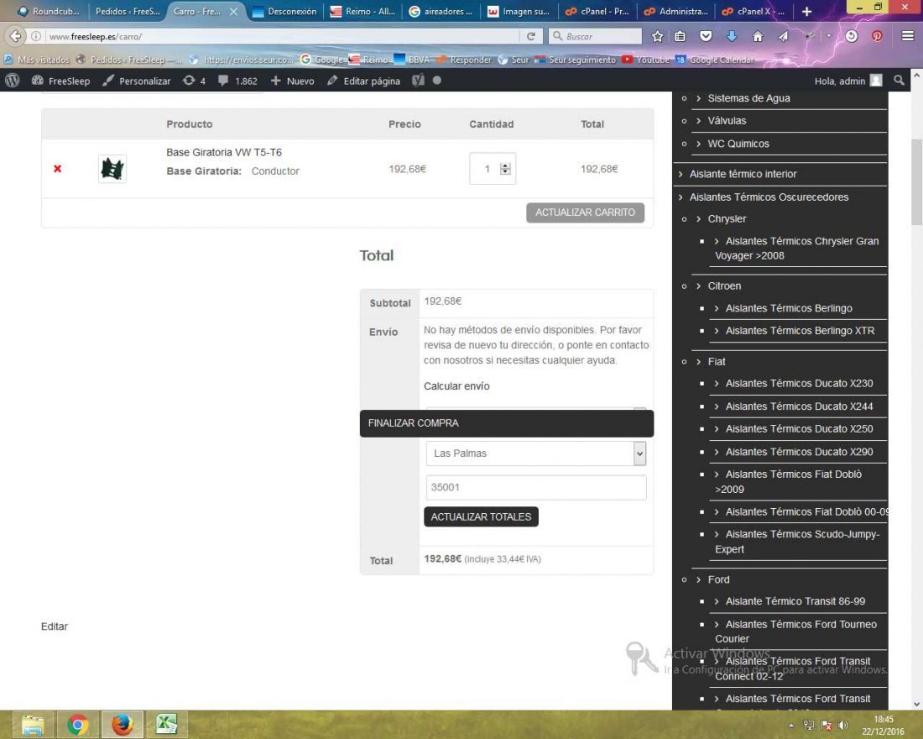Image resolution: width=923 pixels, height=739 pixels.
Task: Expand the Válvulas category
Action: click(x=727, y=121)
